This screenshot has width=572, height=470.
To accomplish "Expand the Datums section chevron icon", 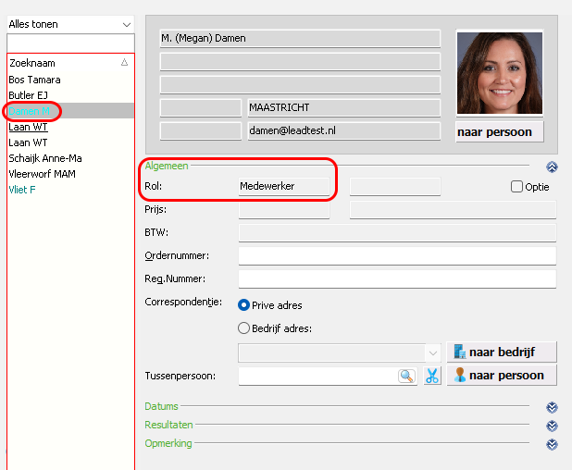I will [x=552, y=407].
